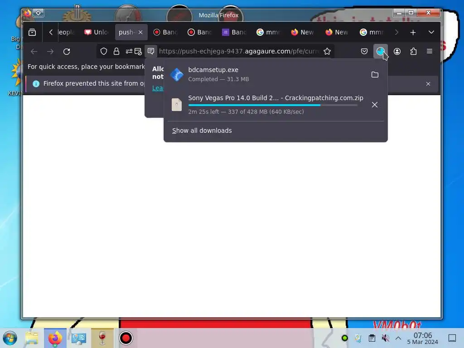Select the Sony Vegas Pro zip download entry
Image resolution: width=464 pixels, height=348 pixels.
pyautogui.click(x=266, y=105)
